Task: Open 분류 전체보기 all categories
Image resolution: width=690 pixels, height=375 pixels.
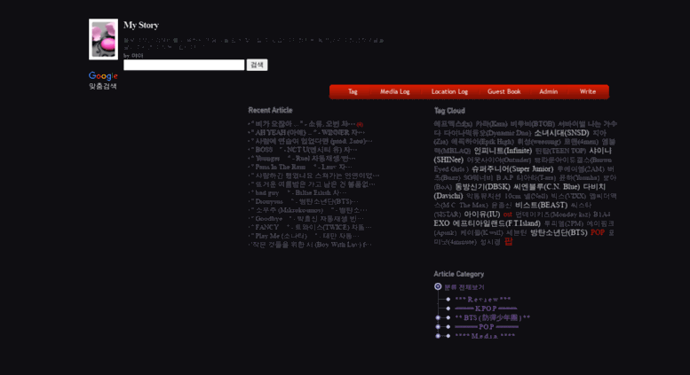Action: click(464, 287)
